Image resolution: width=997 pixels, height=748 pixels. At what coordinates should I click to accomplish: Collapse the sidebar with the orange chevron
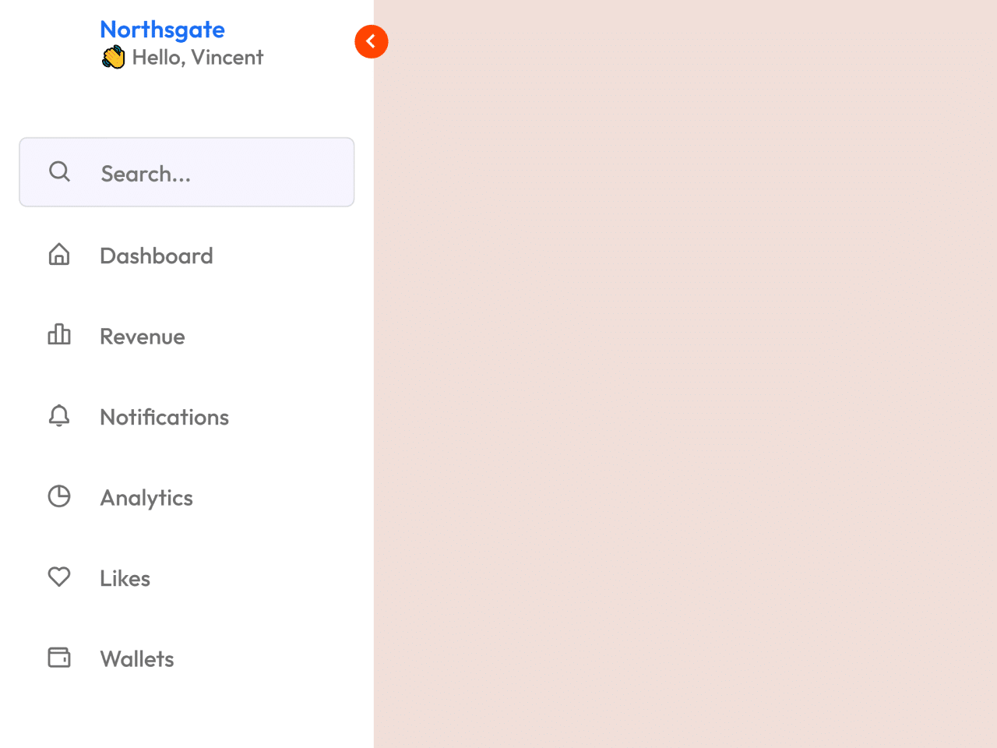coord(372,41)
